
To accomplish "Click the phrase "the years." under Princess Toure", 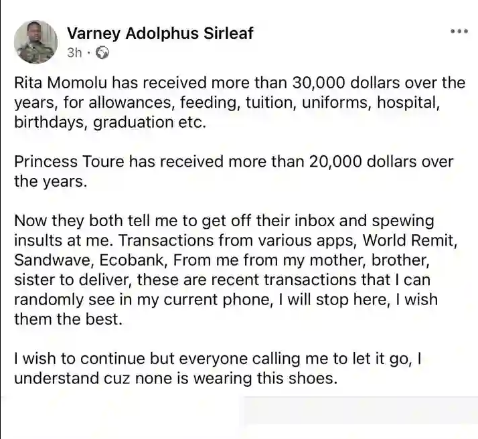I will pos(51,181).
